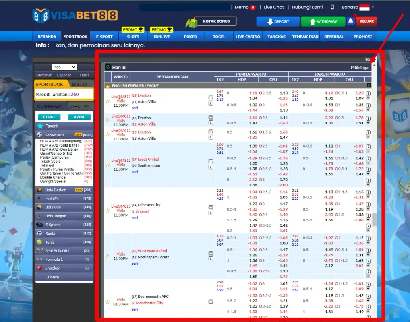Select Tenis sport
Image resolution: width=410 pixels, height=322 pixels.
pos(64,242)
